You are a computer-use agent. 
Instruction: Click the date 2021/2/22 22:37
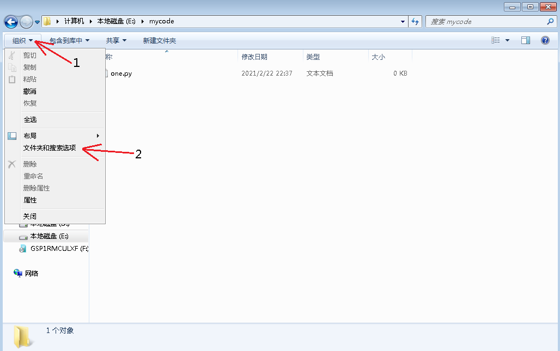[267, 73]
